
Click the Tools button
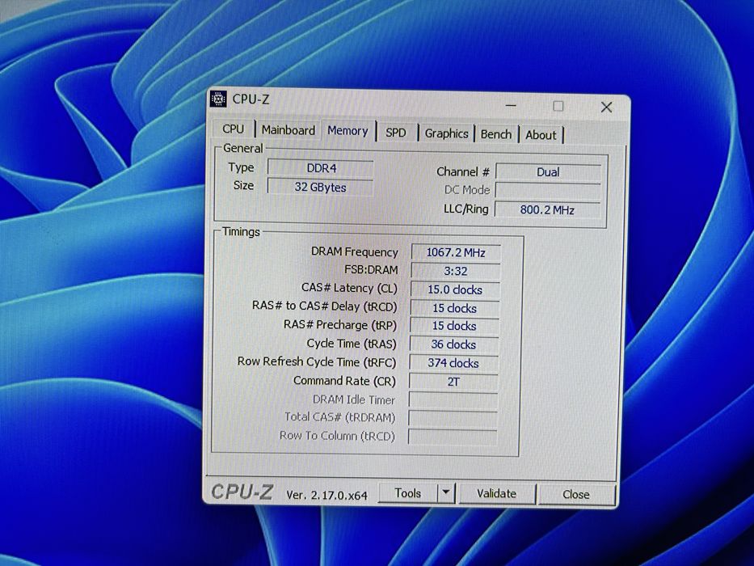(408, 493)
